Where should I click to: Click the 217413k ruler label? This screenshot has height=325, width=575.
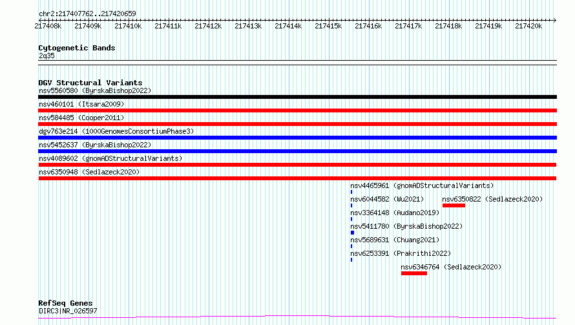248,26
